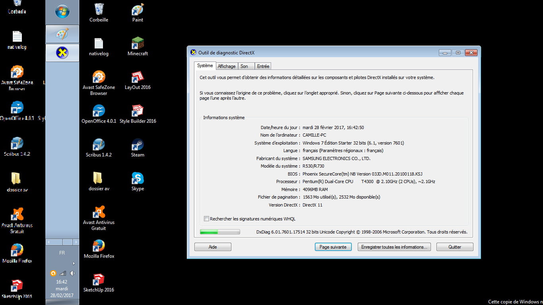
Task: Click the DirectX diagnostic taskbar button
Action: tap(62, 52)
